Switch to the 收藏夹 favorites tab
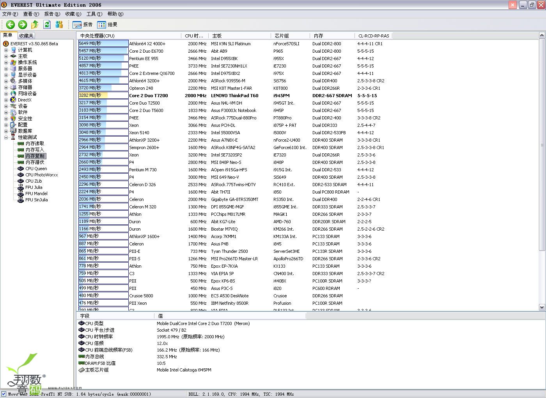The width and height of the screenshot is (546, 398). click(x=26, y=36)
